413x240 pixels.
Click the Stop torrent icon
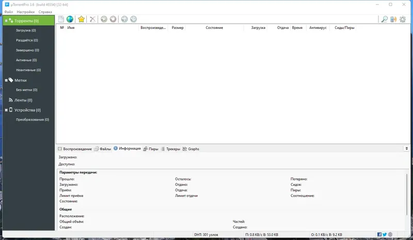[113, 19]
